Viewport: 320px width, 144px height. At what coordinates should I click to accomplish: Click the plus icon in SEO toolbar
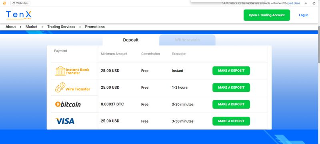(306, 3)
